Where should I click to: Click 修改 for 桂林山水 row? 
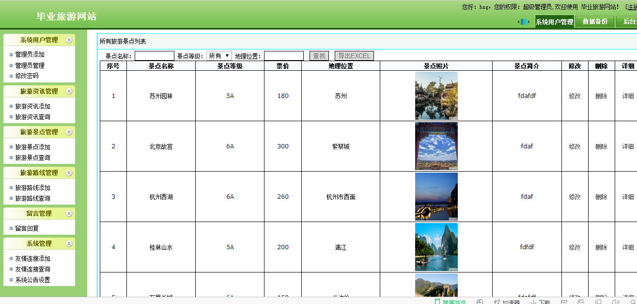[575, 247]
